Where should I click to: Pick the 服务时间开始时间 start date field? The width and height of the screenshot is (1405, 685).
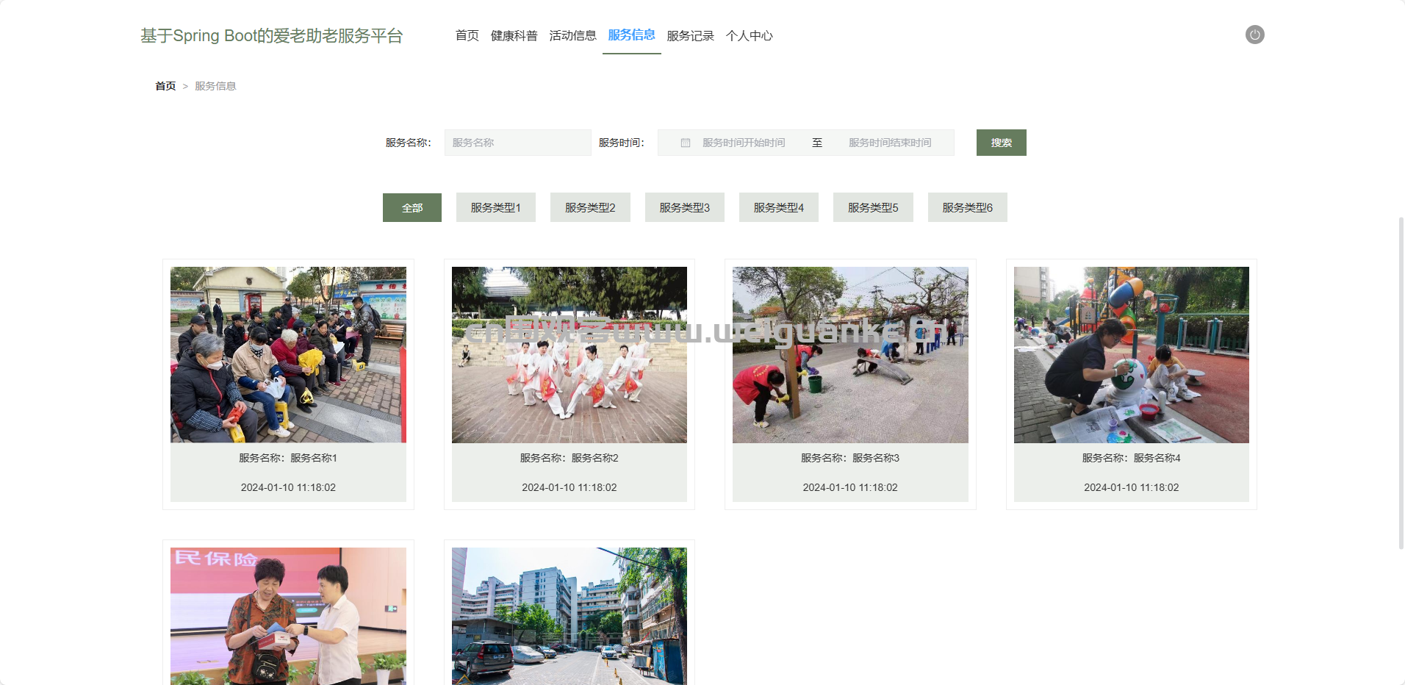[744, 143]
